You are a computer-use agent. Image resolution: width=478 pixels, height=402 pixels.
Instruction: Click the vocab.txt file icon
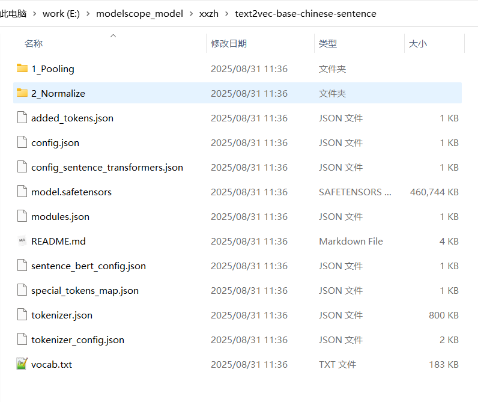click(22, 364)
